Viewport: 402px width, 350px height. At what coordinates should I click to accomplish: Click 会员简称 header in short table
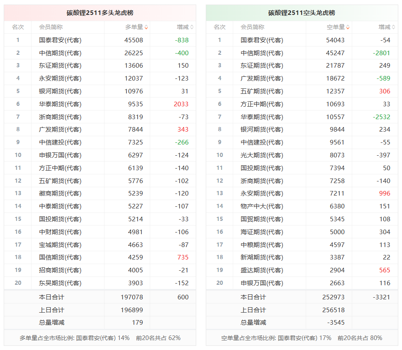253,27
